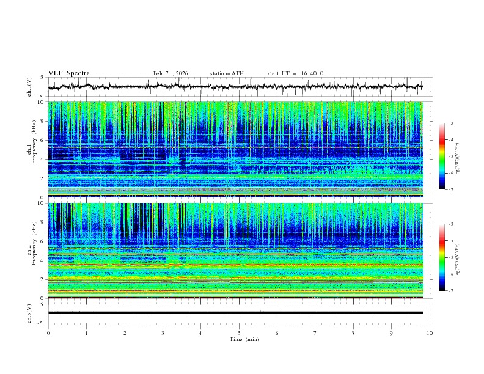Click time axis tick label "4"
Screen dimensions: 484x374
(x=201, y=333)
